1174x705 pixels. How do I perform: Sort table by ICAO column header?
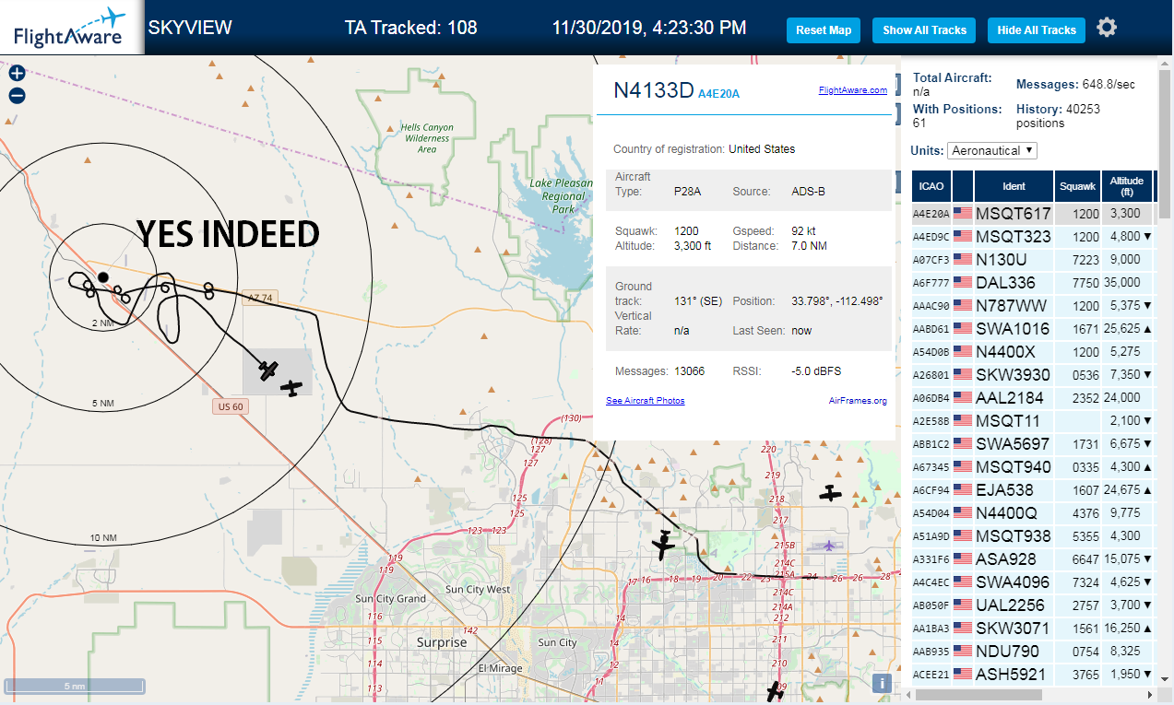[931, 186]
